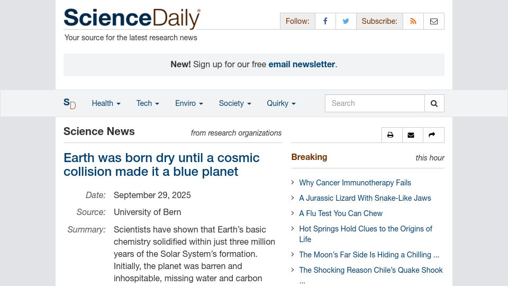The height and width of the screenshot is (286, 508).
Task: Click the magnifying glass search button
Action: click(434, 103)
